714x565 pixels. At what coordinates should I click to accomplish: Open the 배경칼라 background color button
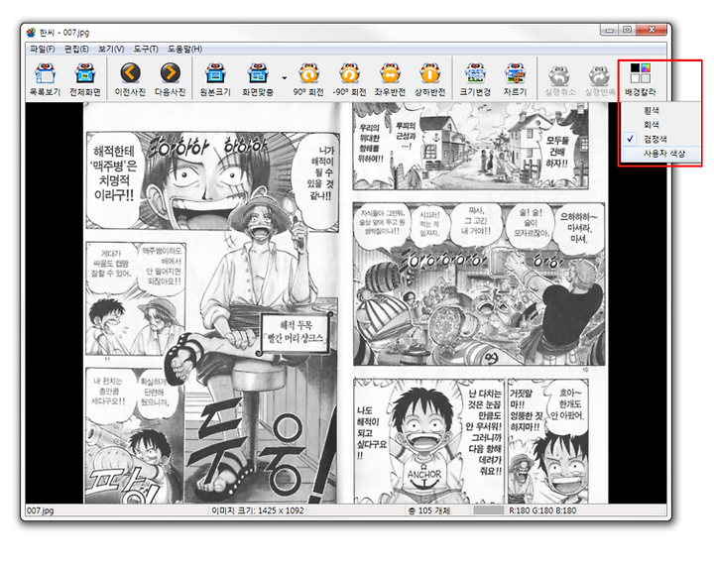641,79
